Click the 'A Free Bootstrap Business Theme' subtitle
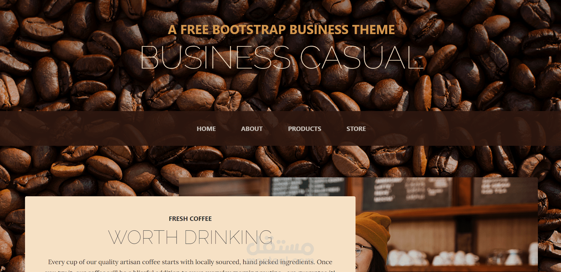561x272 pixels. (281, 30)
